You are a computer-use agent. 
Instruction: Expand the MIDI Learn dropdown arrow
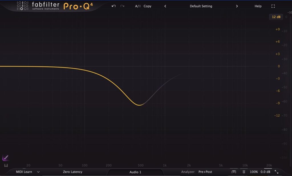click(38, 172)
